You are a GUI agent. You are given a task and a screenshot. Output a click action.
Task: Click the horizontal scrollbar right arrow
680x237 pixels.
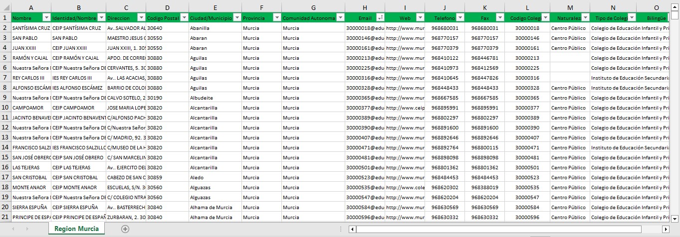point(666,229)
